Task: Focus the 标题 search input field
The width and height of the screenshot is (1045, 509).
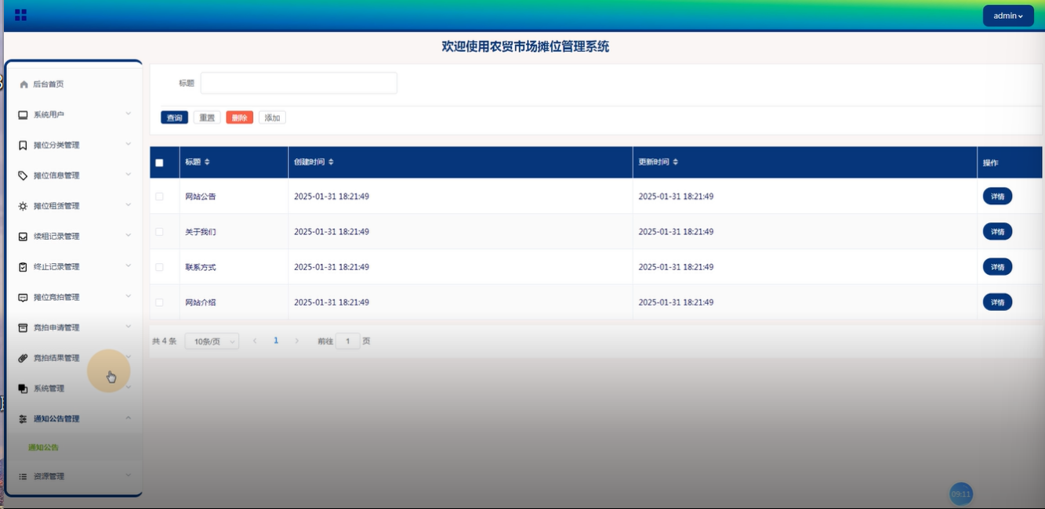Action: click(299, 83)
